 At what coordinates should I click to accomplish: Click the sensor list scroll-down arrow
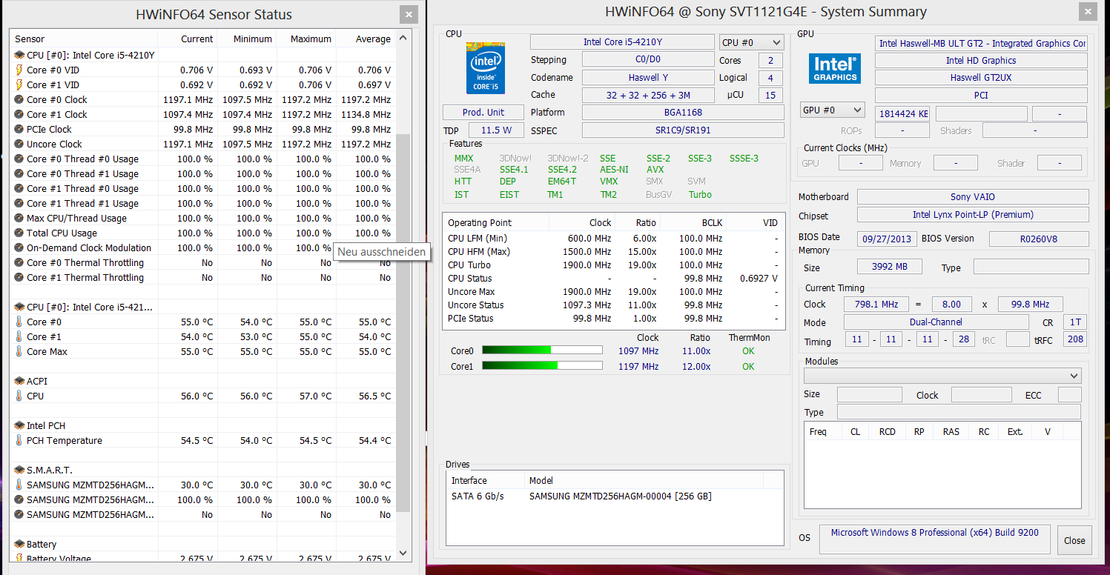[403, 552]
